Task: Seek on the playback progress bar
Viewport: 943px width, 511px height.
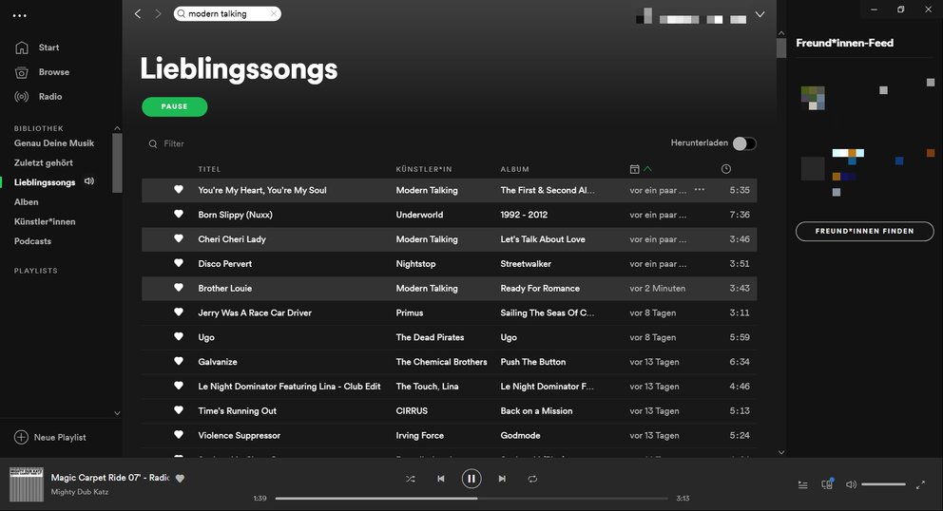Action: coord(471,499)
